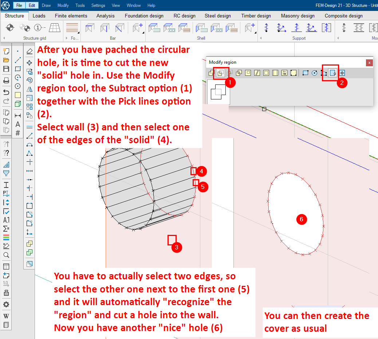The width and height of the screenshot is (378, 339).
Task: Switch to the Analysis tab
Action: click(x=105, y=16)
